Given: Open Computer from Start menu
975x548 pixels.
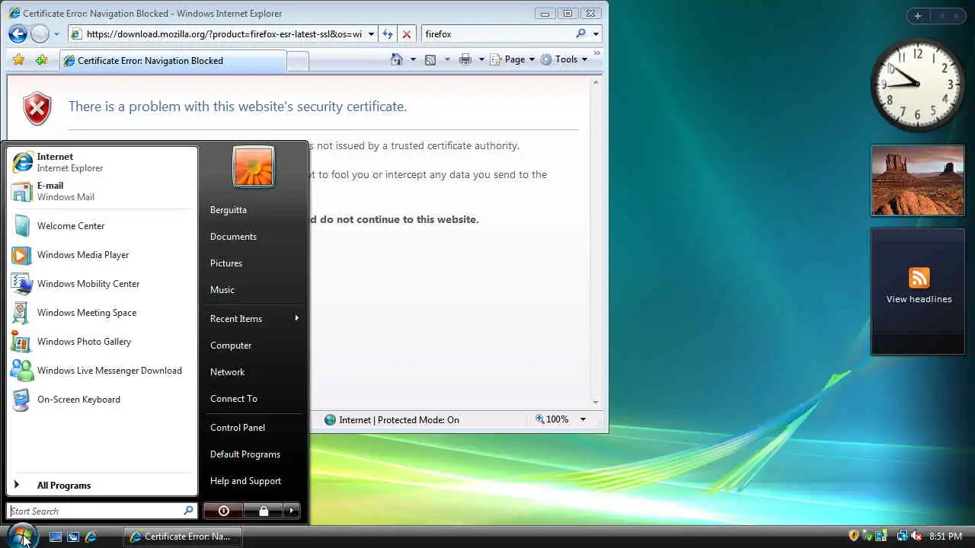Looking at the screenshot, I should click(231, 345).
